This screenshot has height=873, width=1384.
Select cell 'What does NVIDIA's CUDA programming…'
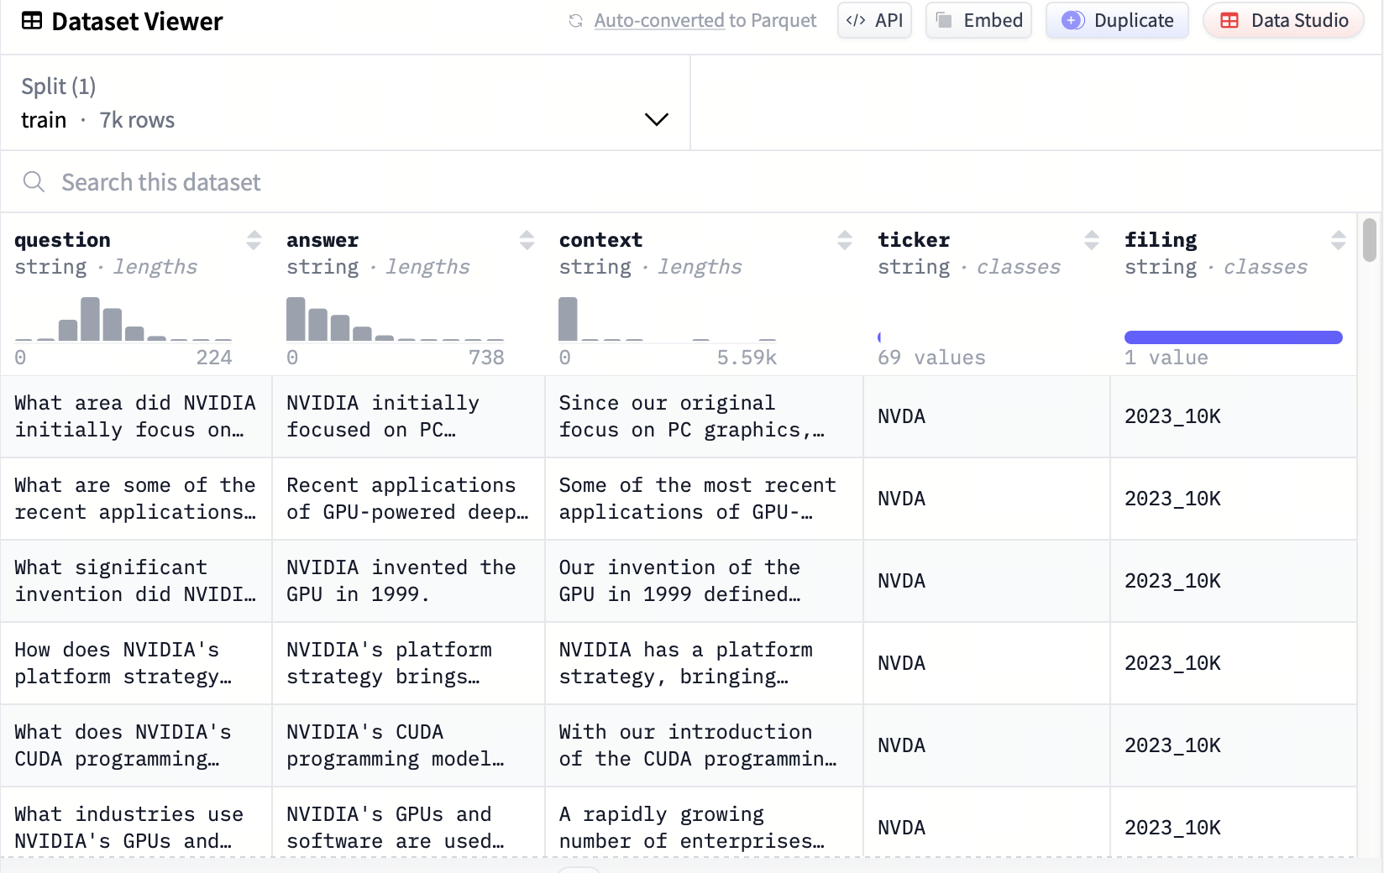[x=136, y=745]
